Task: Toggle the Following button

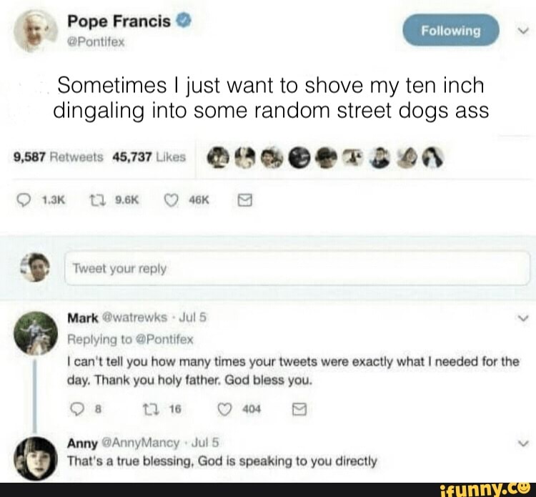Action: tap(451, 31)
